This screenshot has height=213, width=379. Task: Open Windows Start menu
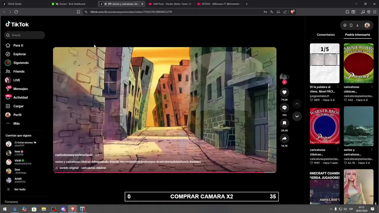5,209
